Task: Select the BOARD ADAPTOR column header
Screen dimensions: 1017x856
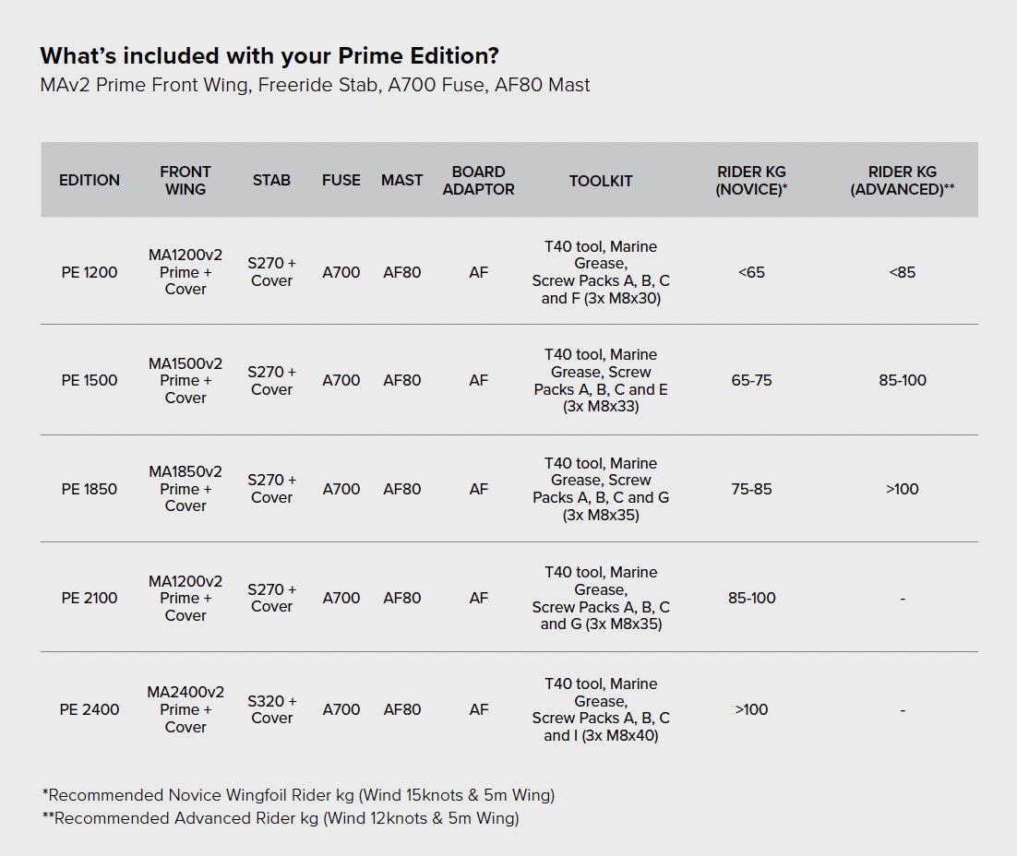Action: coord(478,180)
